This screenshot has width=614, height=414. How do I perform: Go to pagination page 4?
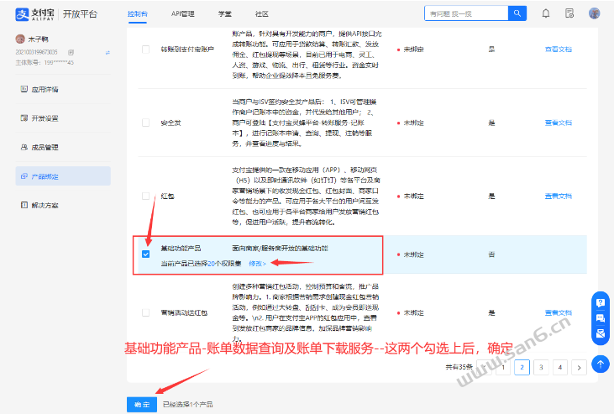tap(560, 367)
